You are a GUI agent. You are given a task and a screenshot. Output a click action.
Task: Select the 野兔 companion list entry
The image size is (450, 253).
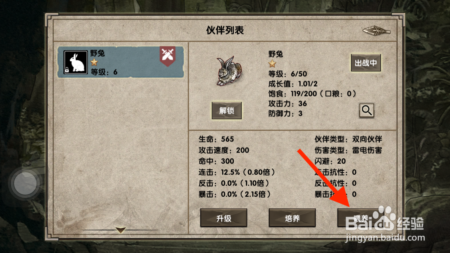[120, 62]
